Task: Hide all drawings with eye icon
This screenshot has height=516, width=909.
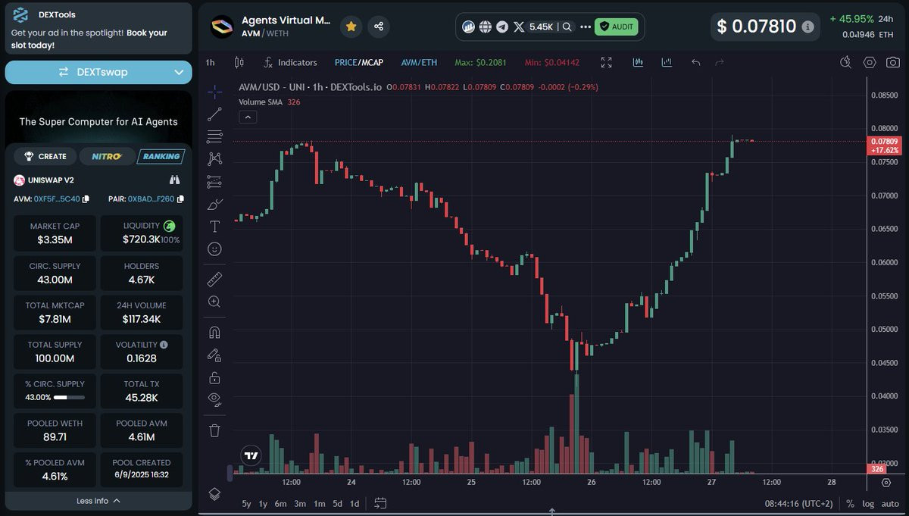Action: click(x=214, y=399)
